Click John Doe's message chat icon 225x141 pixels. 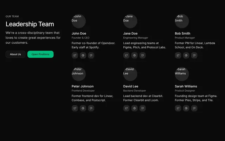click(91, 55)
